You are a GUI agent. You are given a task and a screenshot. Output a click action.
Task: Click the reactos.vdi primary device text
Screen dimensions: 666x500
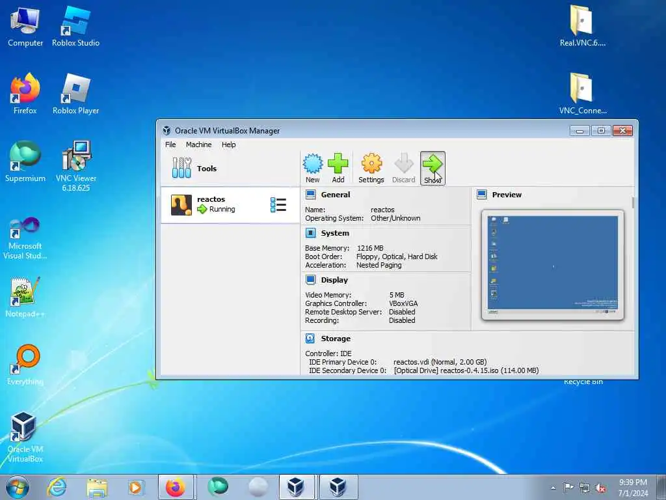[440, 362]
